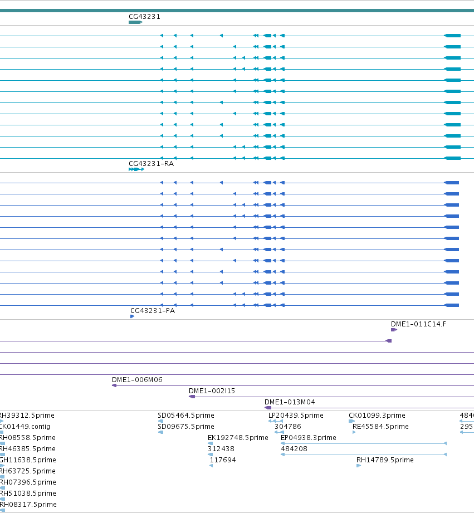This screenshot has height=513, width=474.
Task: Click the RE45584.5prime EST glyph
Action: (x=354, y=432)
